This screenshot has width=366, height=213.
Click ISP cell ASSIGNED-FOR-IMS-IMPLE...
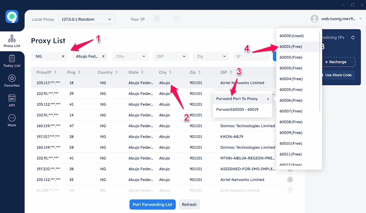coord(248,169)
